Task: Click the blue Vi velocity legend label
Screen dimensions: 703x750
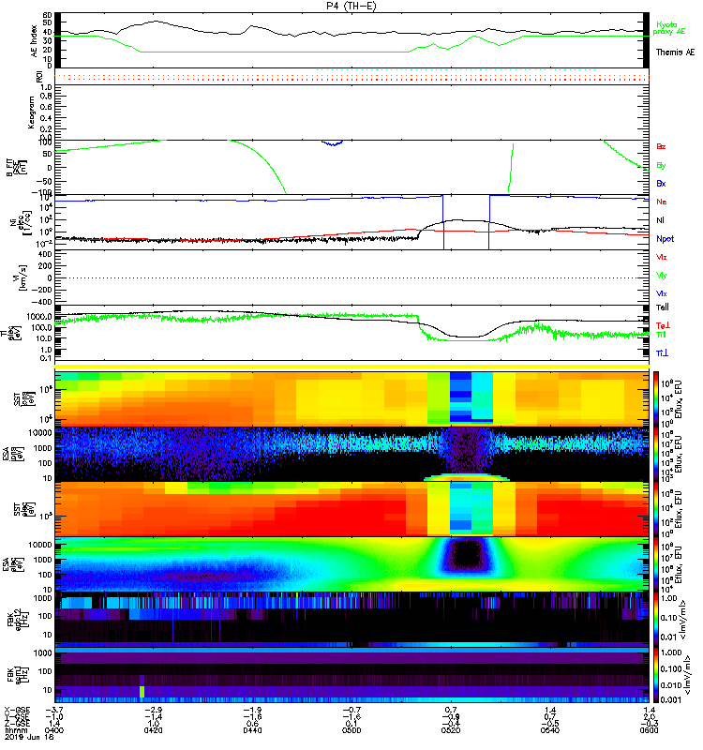Action: pyautogui.click(x=661, y=293)
